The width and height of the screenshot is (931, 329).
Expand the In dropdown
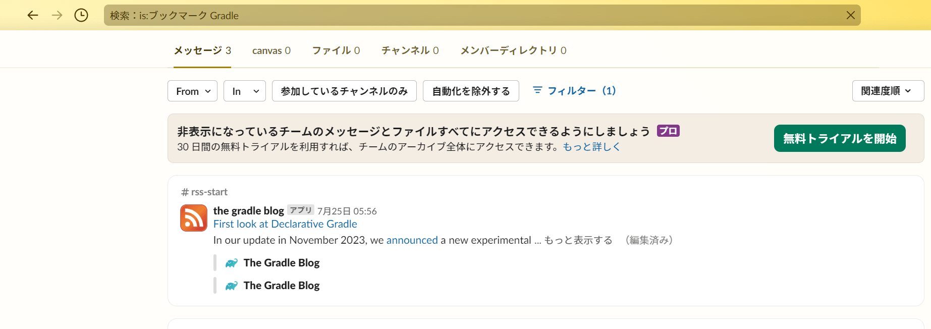tap(245, 91)
